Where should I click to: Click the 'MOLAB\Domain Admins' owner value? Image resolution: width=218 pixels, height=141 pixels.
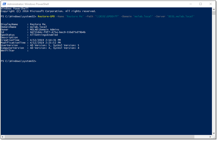pyautogui.click(x=44, y=29)
